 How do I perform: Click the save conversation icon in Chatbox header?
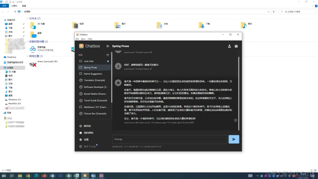[236, 46]
